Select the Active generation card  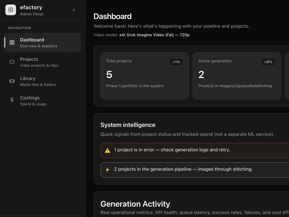pos(237,76)
